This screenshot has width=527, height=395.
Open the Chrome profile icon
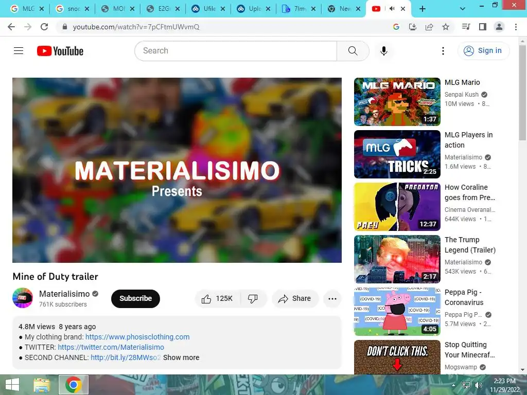click(499, 27)
